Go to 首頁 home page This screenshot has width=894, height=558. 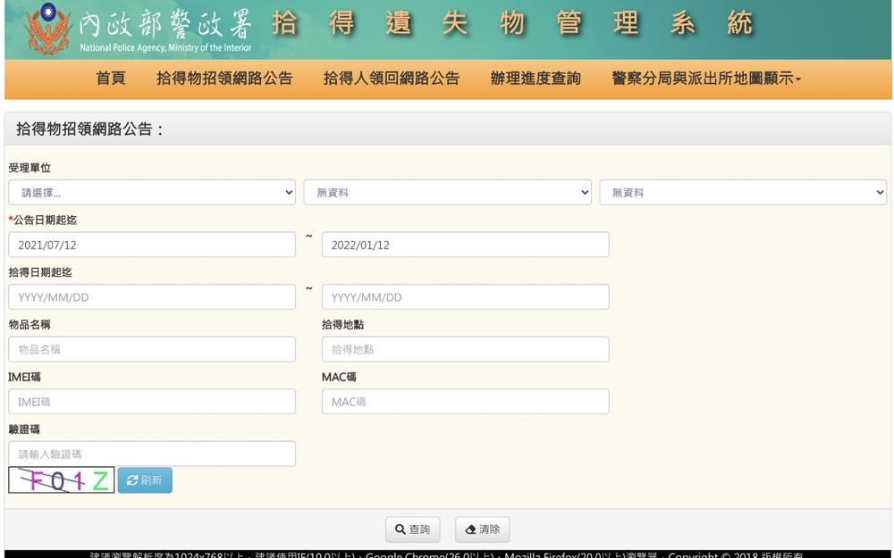pyautogui.click(x=111, y=79)
